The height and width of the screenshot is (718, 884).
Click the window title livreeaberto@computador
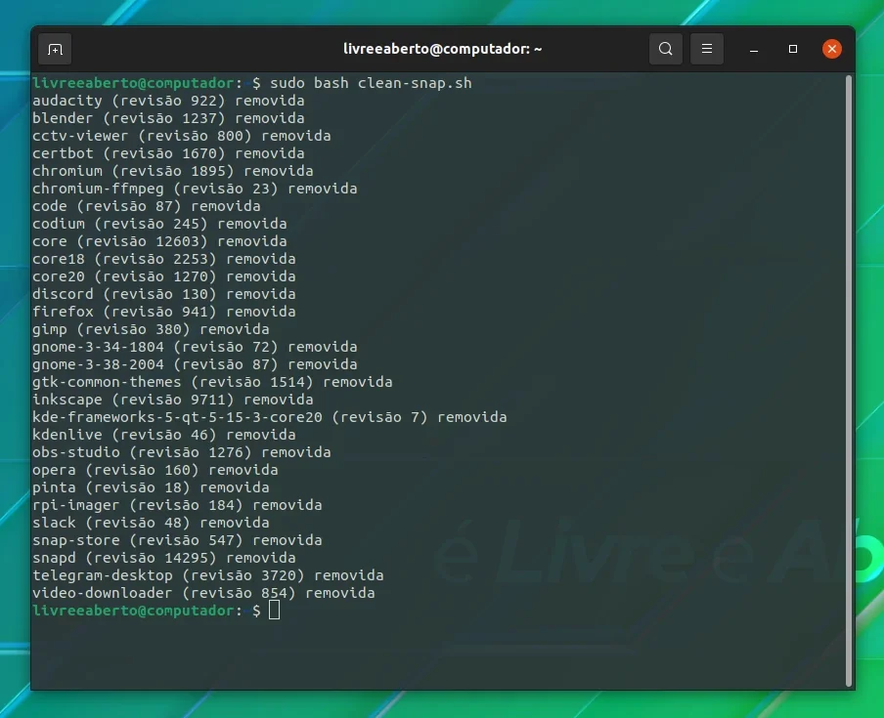tap(443, 49)
